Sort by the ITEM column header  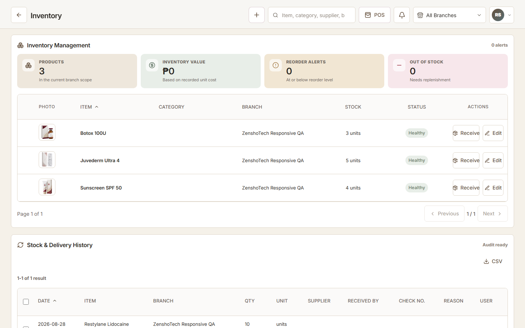[x=89, y=107]
